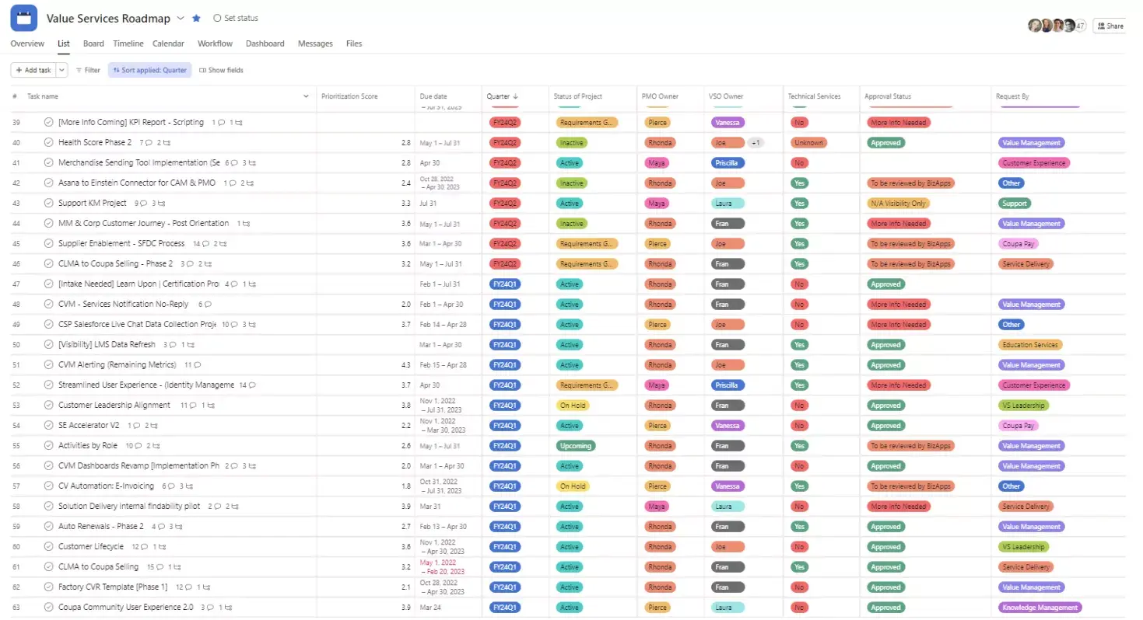Open the Add task dropdown arrow
This screenshot has width=1143, height=620.
61,70
